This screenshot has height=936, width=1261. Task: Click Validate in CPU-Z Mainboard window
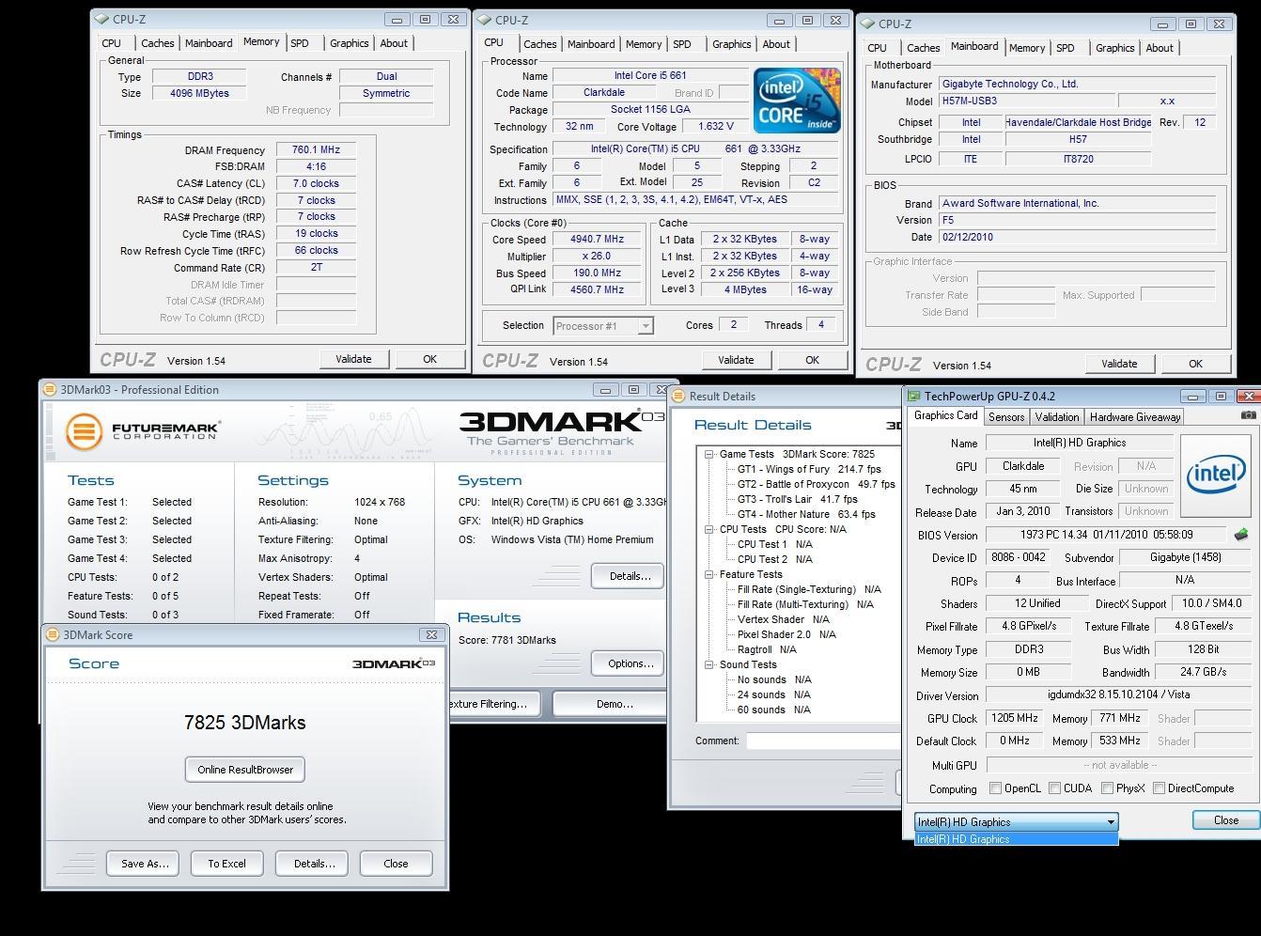tap(1119, 364)
